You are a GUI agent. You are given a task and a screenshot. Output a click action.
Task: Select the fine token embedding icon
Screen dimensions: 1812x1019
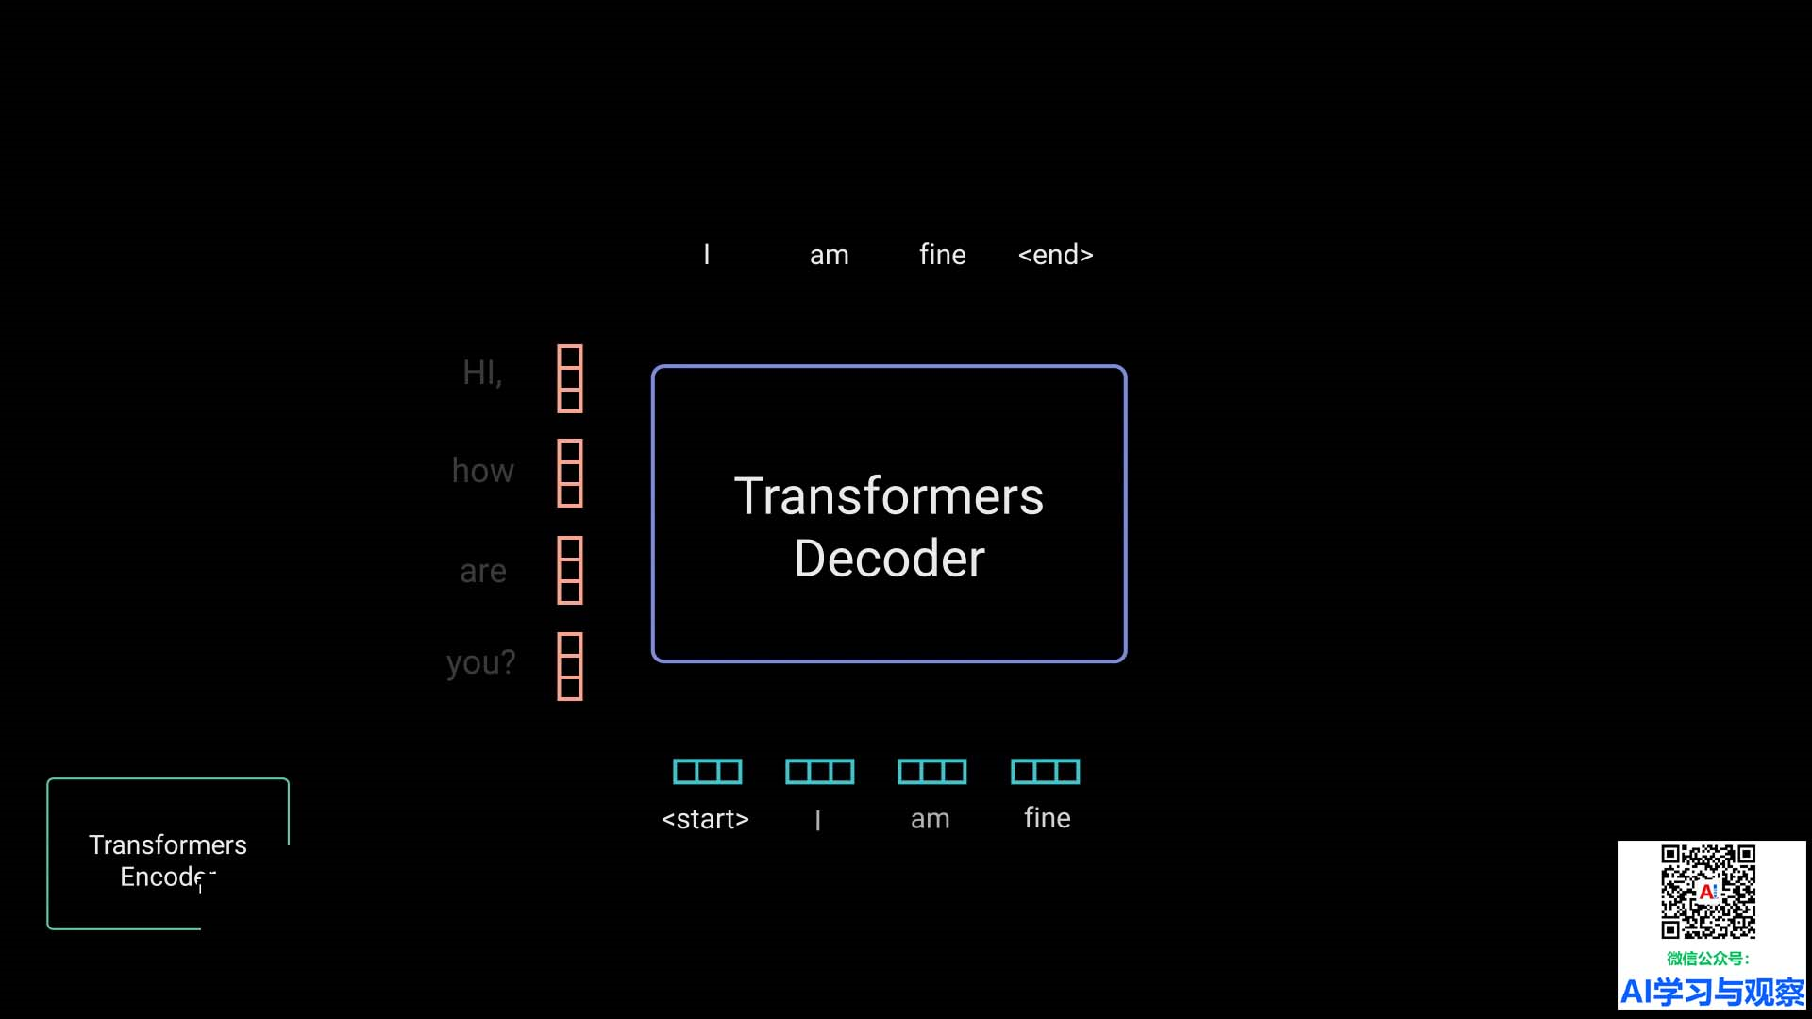coord(1044,772)
